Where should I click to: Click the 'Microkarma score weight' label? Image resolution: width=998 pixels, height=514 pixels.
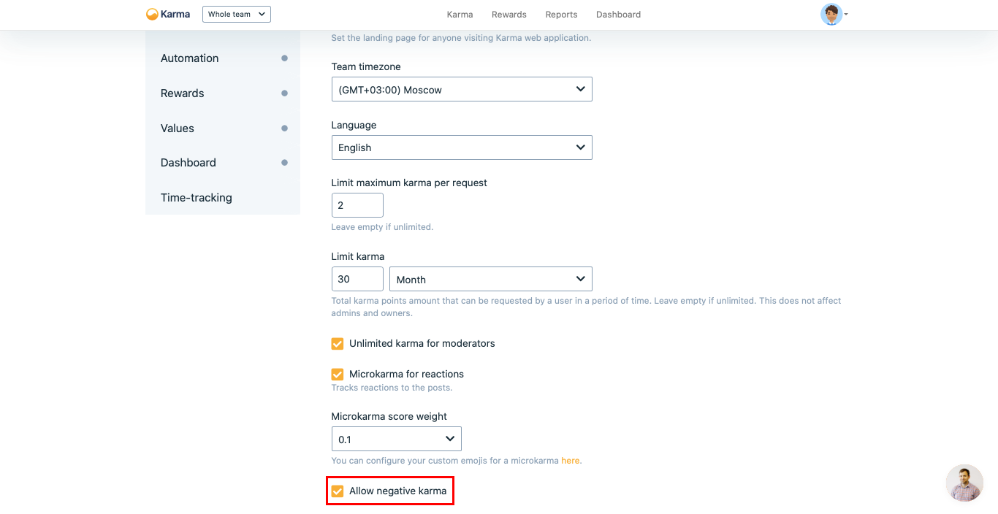click(389, 416)
